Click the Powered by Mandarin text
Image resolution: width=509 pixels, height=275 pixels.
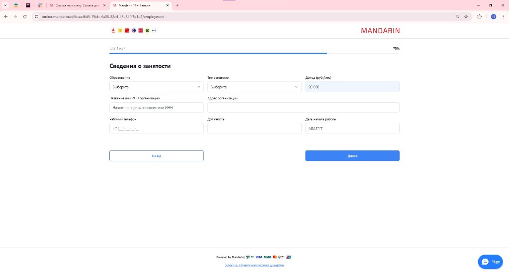tap(230, 257)
